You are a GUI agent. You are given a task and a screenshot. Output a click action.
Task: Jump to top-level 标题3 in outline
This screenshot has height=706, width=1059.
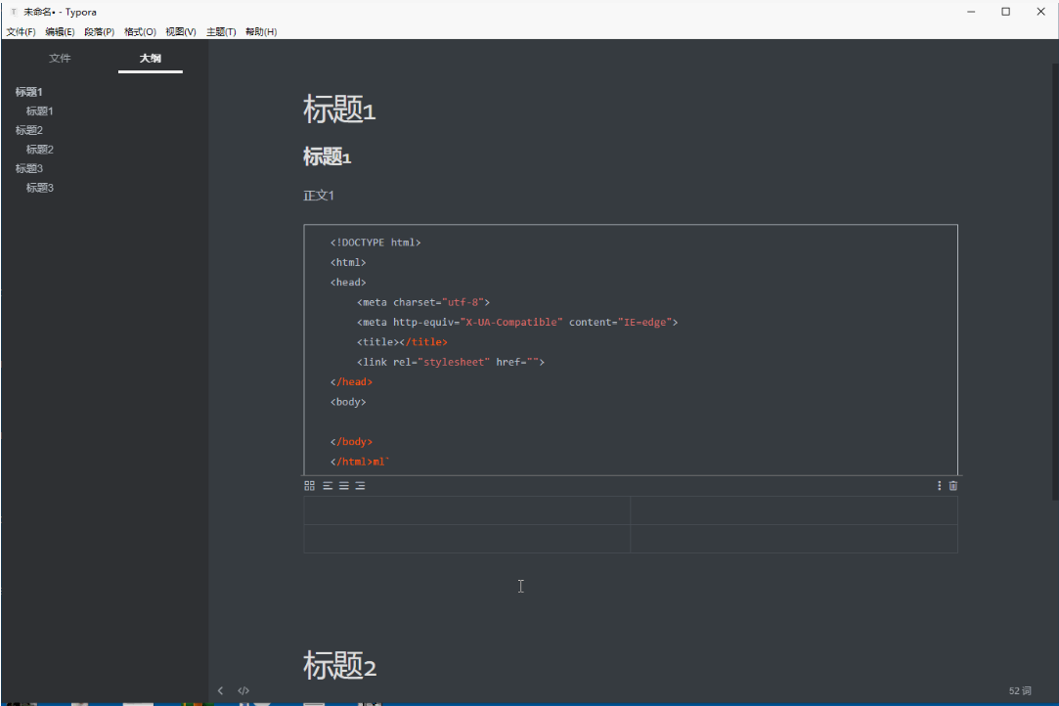click(x=29, y=169)
